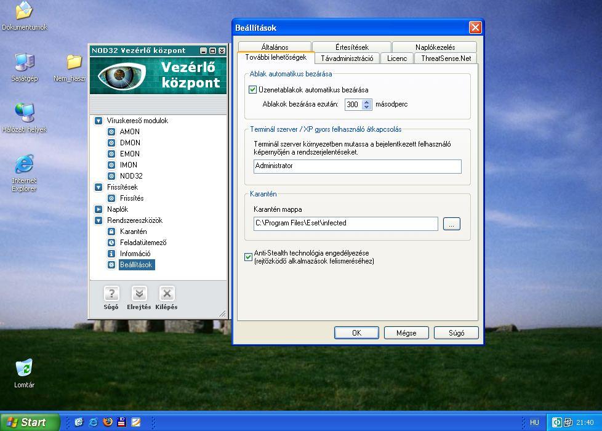This screenshot has width=602, height=431.
Task: Click the Súgó button in Beállítások dialog
Action: pyautogui.click(x=456, y=333)
